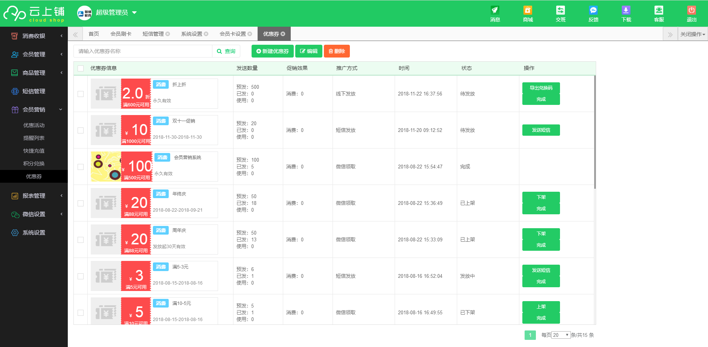This screenshot has width=708, height=347.
Task: Open the 快捷充值 submenu item
Action: coord(34,151)
